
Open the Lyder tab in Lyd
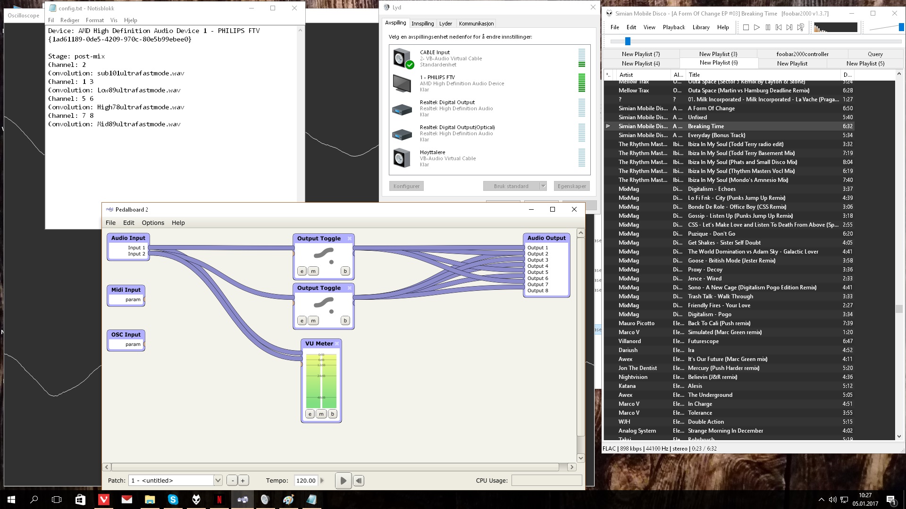(x=445, y=24)
